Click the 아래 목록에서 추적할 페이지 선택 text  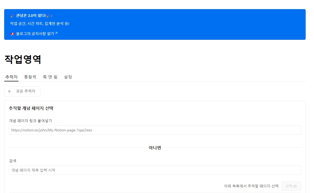pos(251,186)
